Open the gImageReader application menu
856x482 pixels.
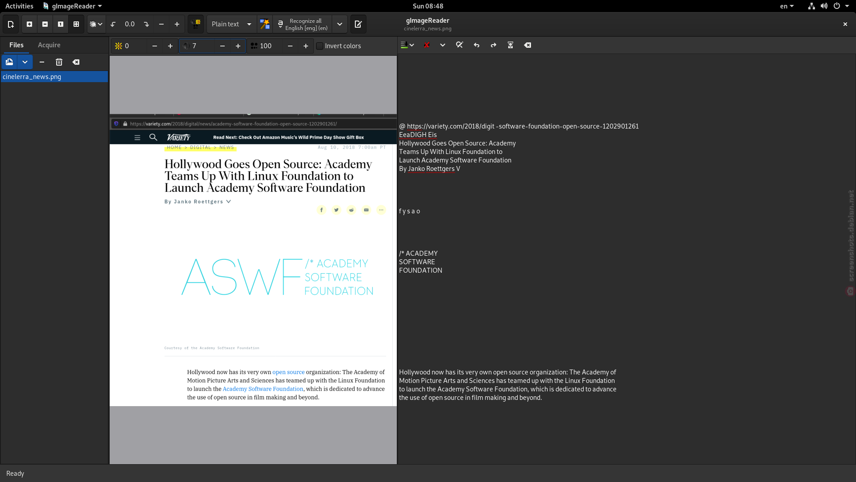[x=73, y=6]
